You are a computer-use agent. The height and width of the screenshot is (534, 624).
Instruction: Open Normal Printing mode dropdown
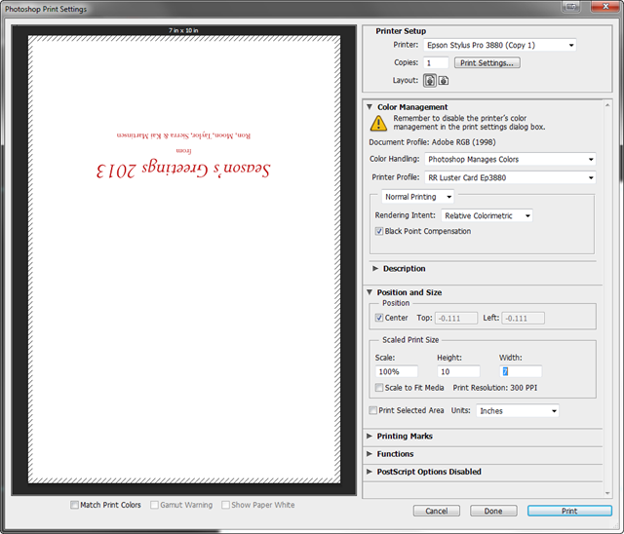tap(418, 197)
